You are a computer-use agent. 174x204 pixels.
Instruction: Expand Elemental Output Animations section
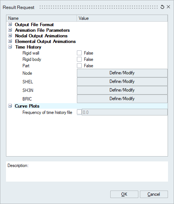click(x=10, y=41)
